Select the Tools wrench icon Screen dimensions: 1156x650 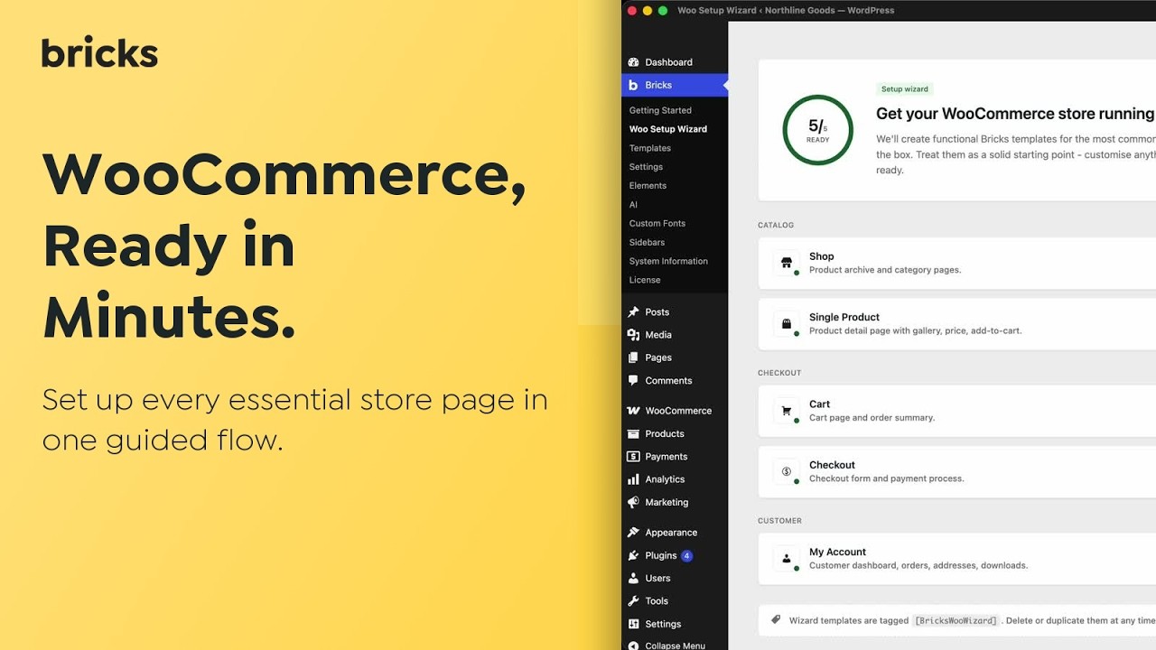pyautogui.click(x=633, y=601)
